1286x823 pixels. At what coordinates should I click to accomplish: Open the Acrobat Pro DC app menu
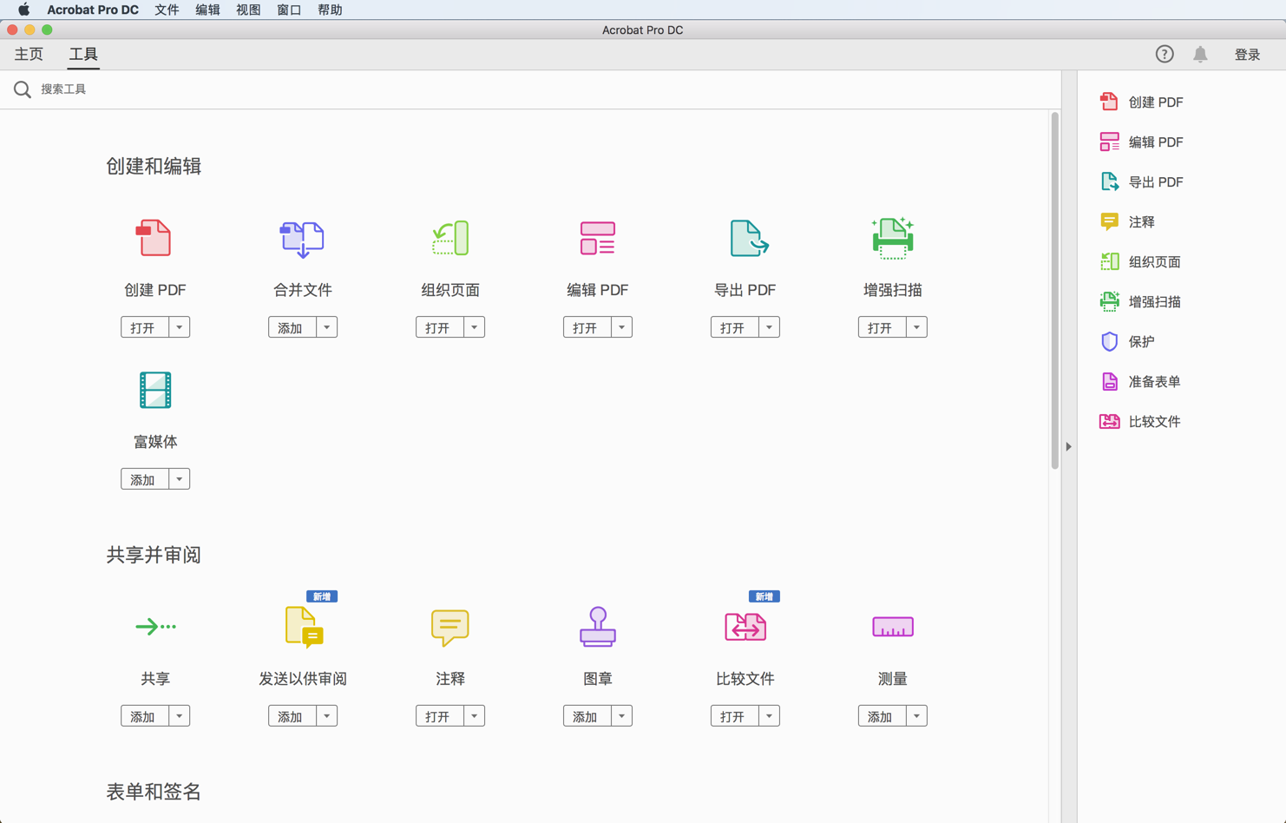93,10
